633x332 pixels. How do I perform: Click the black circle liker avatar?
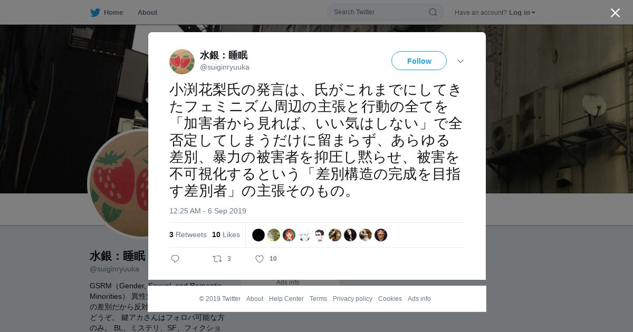pos(258,235)
